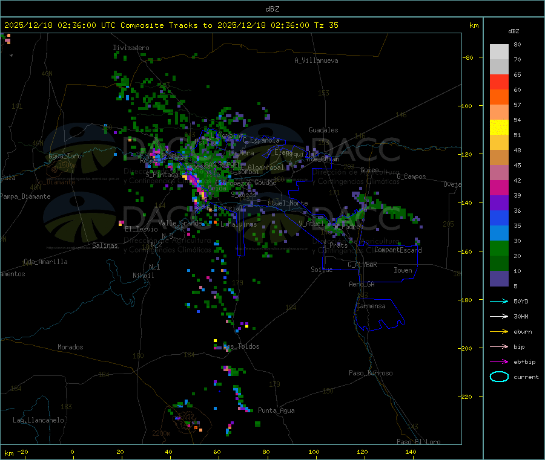545x460 pixels.
Task: Click the Punta_Agua map label
Action: pyautogui.click(x=276, y=410)
